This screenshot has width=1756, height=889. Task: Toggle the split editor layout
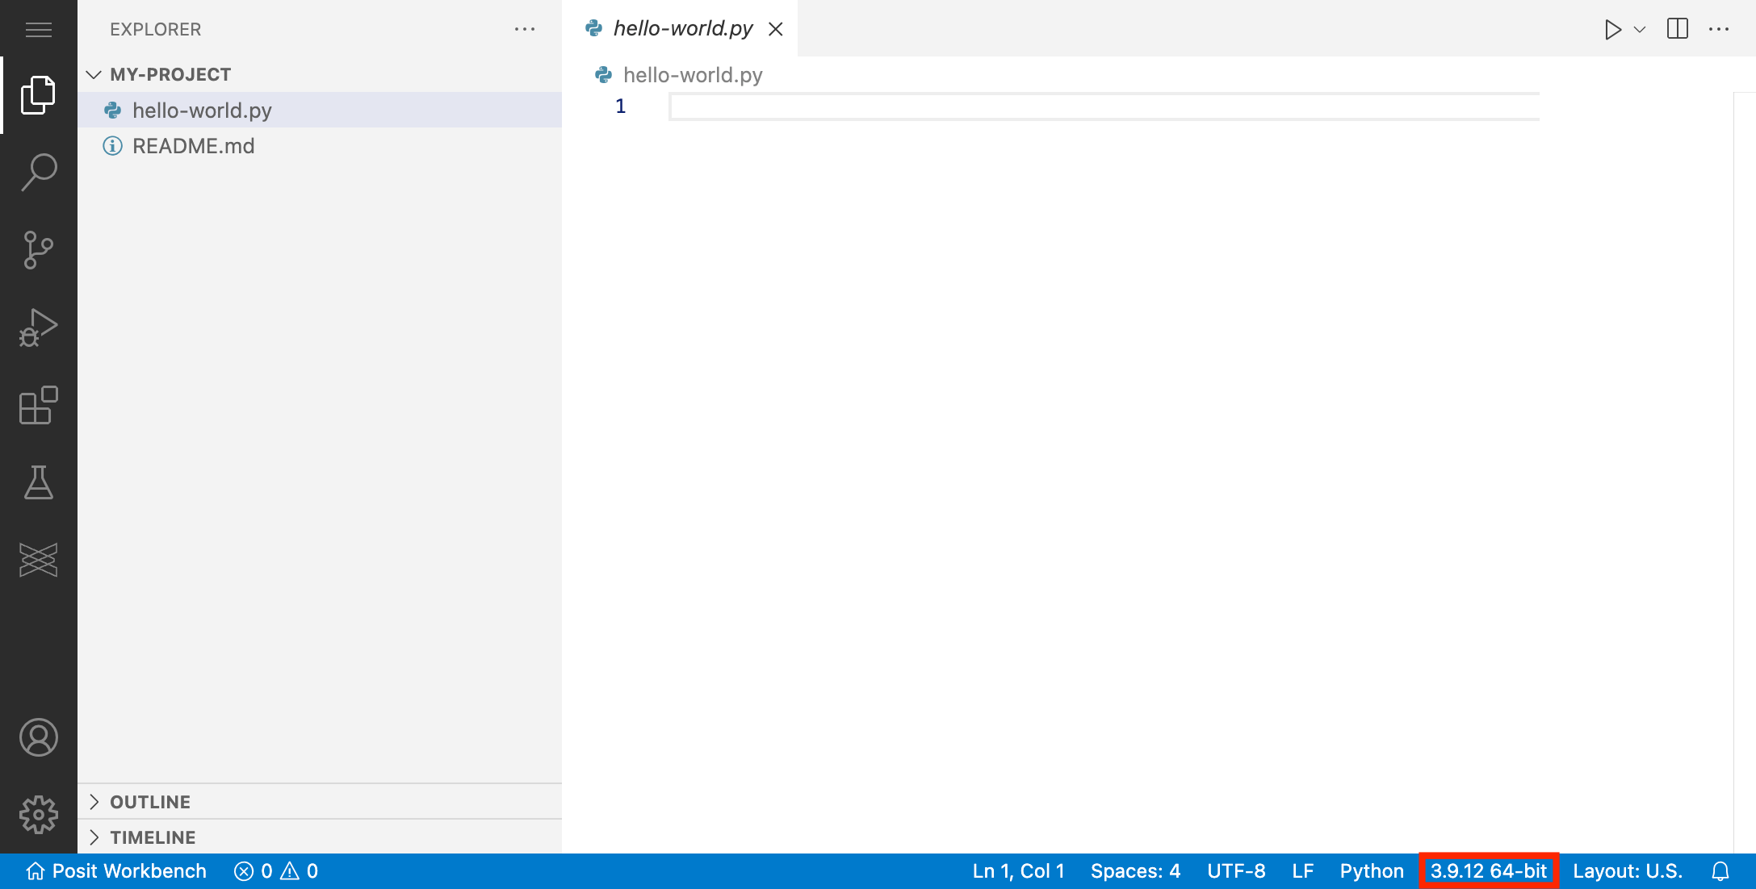coord(1678,28)
